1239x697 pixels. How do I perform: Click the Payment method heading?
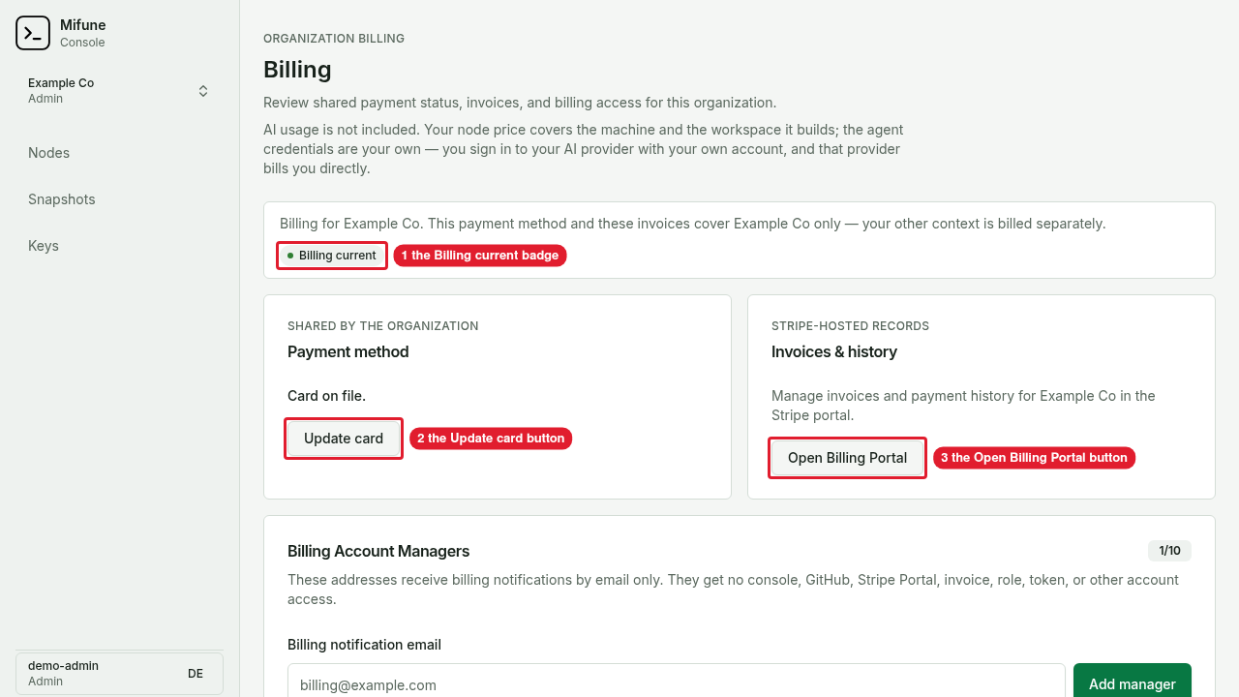[348, 351]
